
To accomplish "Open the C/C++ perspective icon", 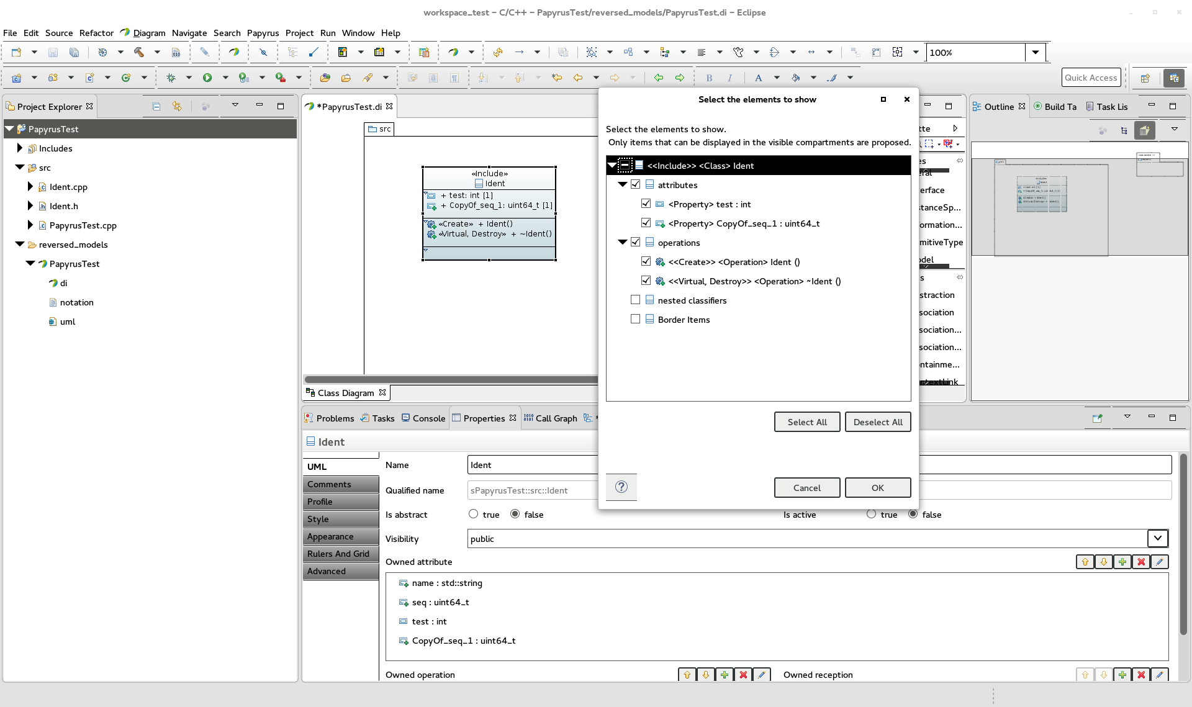I will coord(1173,78).
